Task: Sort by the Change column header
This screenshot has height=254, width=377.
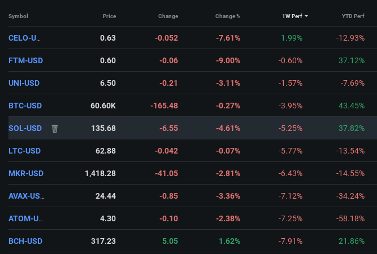Action: click(x=168, y=16)
